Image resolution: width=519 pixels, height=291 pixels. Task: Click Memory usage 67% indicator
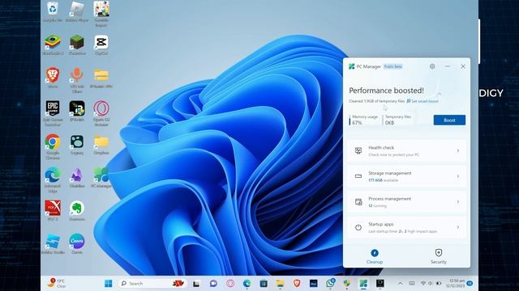pos(364,120)
